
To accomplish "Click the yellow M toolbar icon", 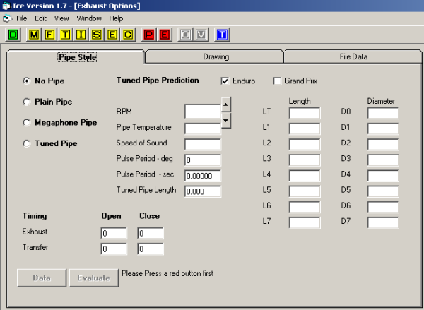I will pyautogui.click(x=35, y=33).
